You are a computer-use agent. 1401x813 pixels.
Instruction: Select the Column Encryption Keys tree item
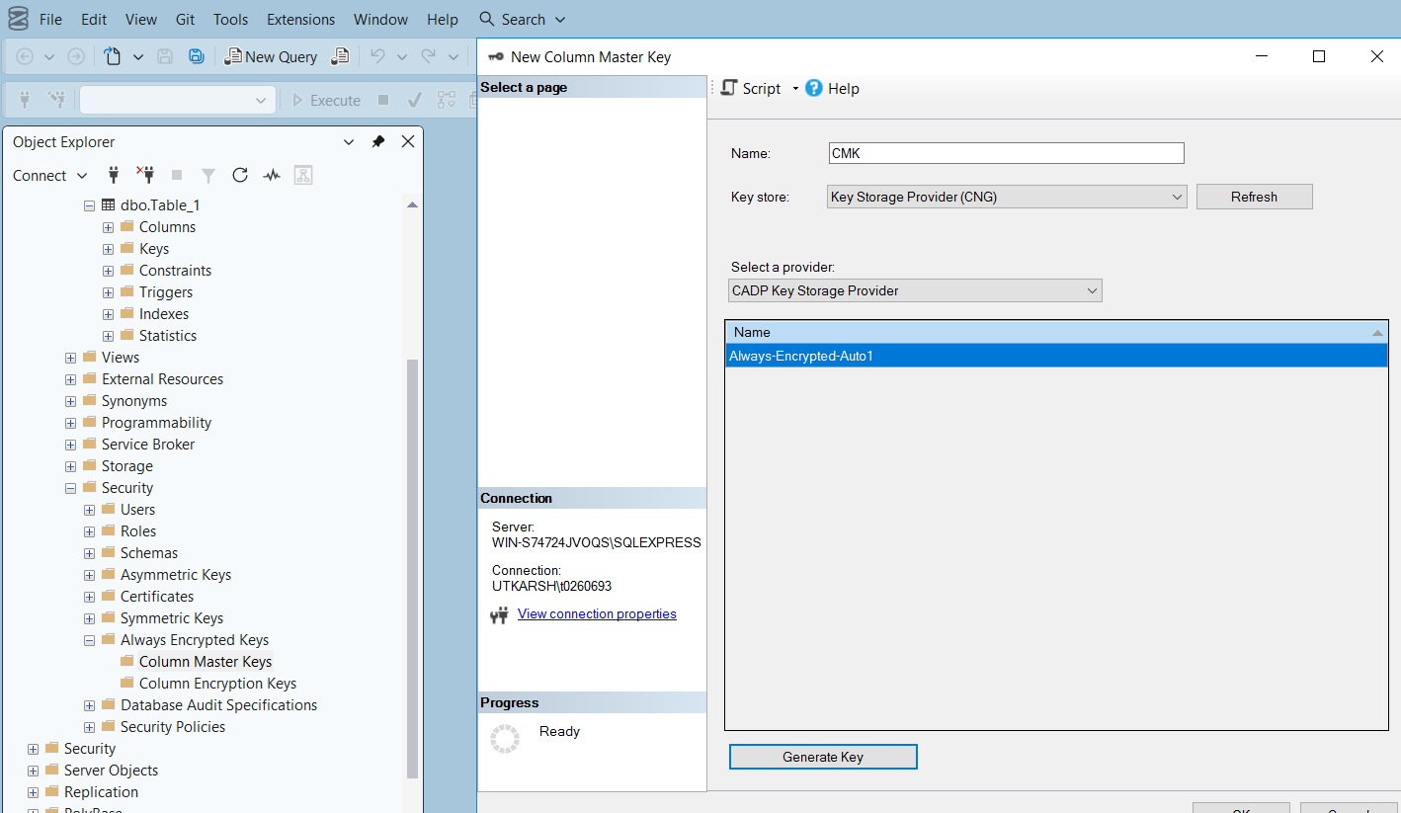(x=217, y=684)
